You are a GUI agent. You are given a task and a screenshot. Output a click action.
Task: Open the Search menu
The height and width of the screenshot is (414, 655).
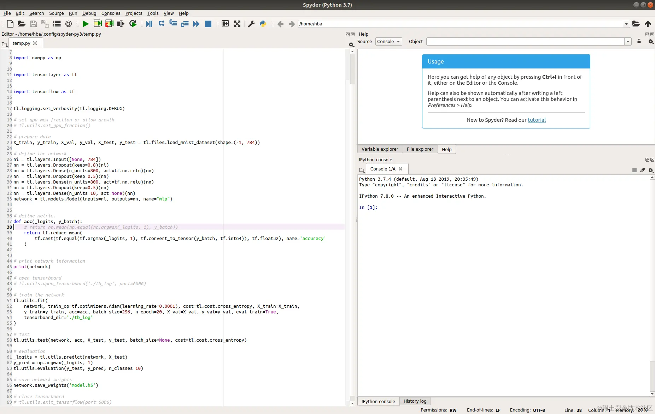(x=37, y=13)
